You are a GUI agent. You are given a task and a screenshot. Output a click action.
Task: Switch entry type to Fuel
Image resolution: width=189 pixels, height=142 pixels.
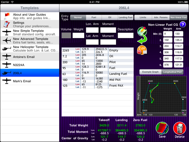tap(94, 18)
